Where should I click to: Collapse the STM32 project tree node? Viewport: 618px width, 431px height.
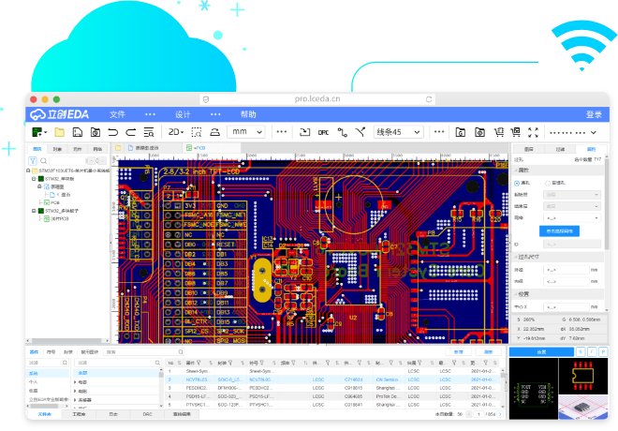point(34,179)
